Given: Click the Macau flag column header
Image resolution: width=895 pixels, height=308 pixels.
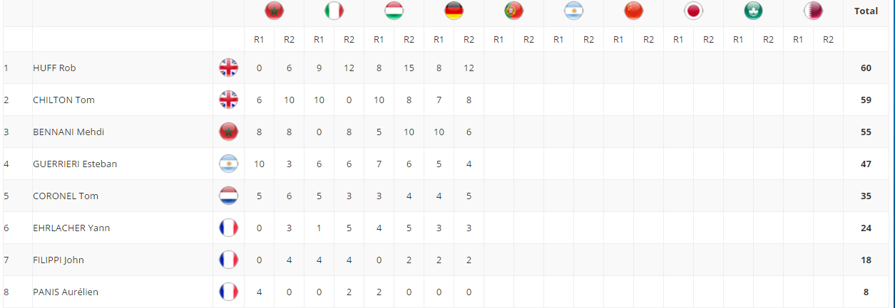Looking at the screenshot, I should click(753, 11).
